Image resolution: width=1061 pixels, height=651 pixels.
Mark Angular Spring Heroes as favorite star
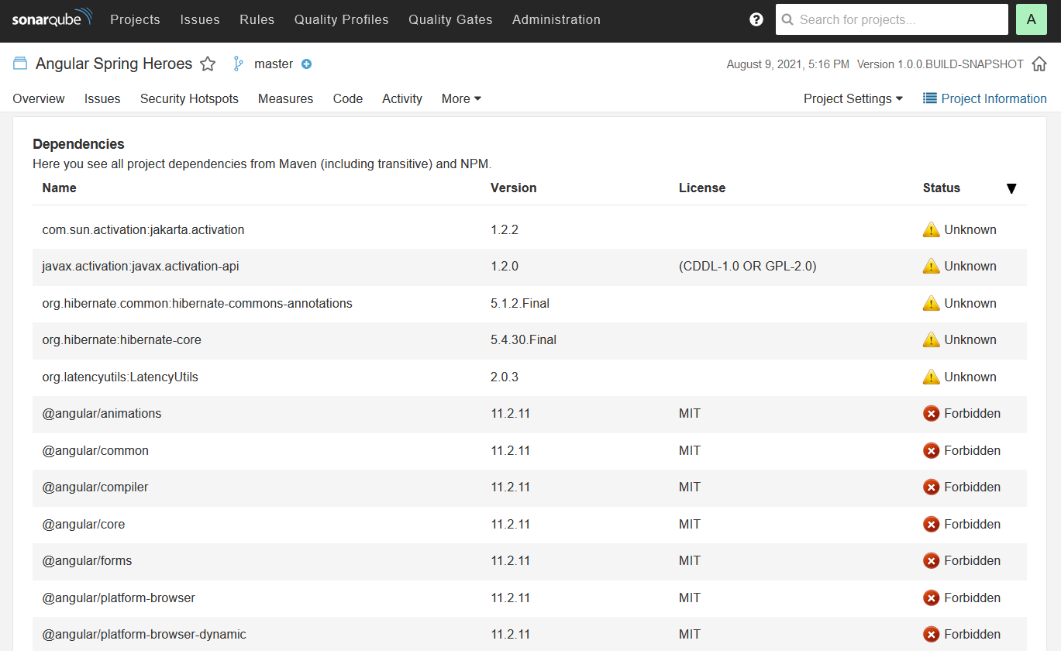click(x=208, y=64)
